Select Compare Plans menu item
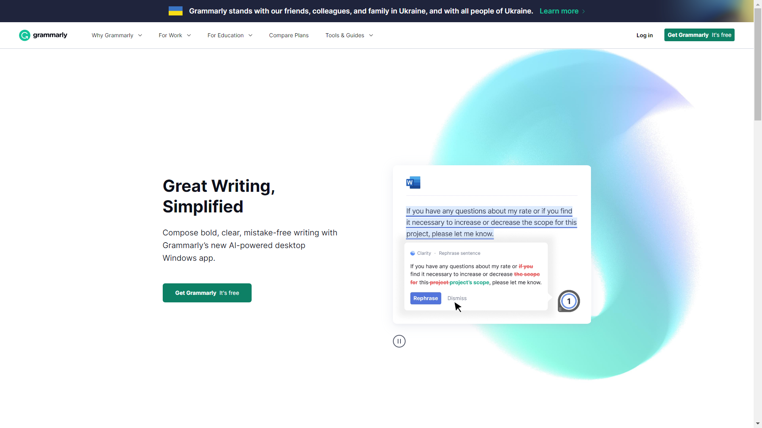The height and width of the screenshot is (428, 762). (289, 35)
